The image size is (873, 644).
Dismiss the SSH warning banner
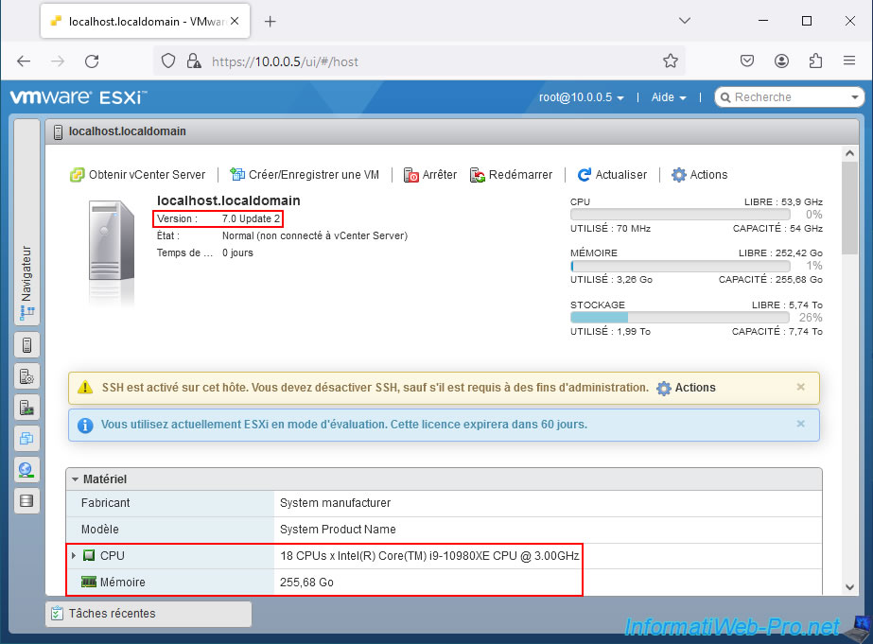click(x=801, y=387)
